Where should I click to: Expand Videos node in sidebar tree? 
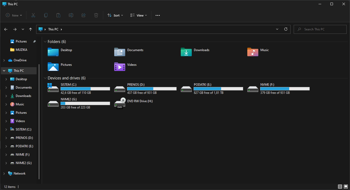click(x=6, y=121)
